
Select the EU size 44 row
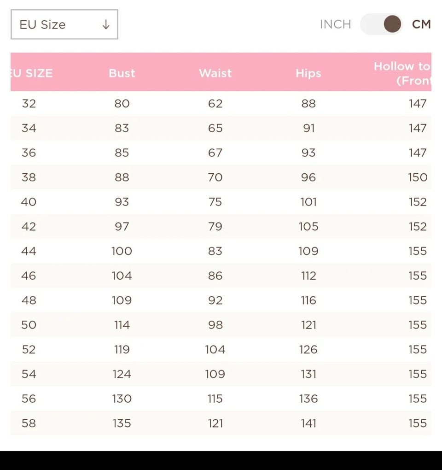click(29, 251)
